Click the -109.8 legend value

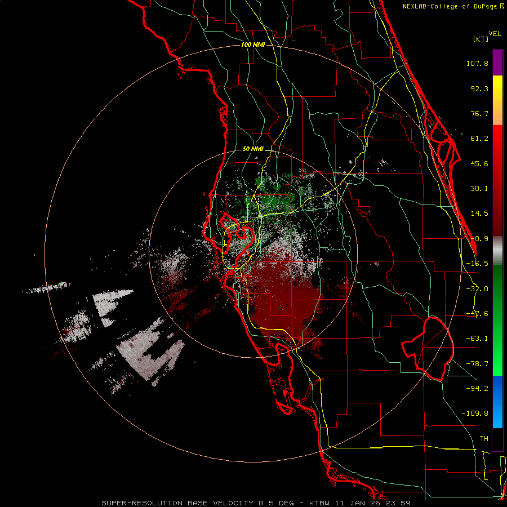[475, 413]
